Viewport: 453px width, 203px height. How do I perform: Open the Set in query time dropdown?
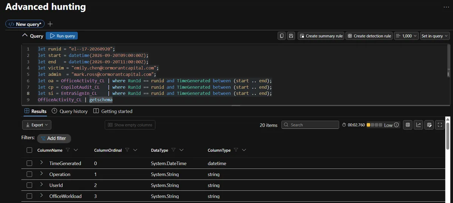pyautogui.click(x=435, y=36)
